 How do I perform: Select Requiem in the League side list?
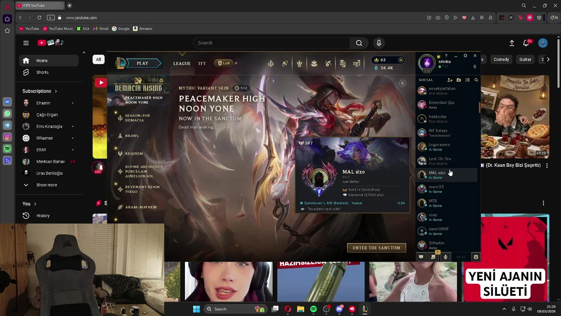point(134,154)
